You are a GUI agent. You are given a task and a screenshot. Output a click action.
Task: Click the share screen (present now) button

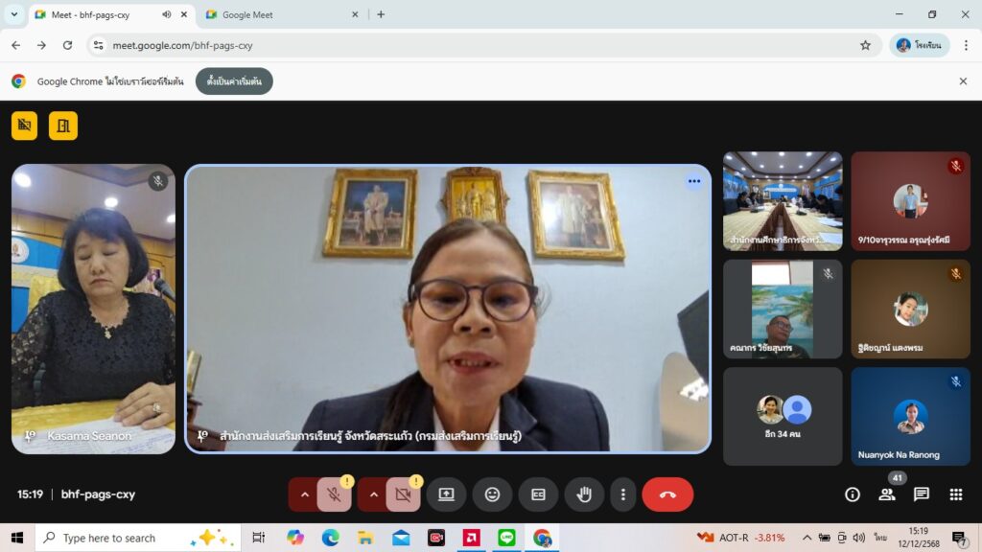[446, 494]
